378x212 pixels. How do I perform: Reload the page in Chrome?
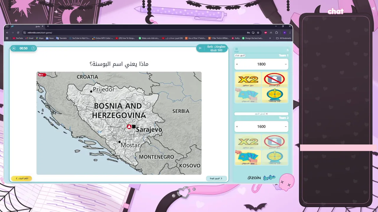[x=18, y=33]
